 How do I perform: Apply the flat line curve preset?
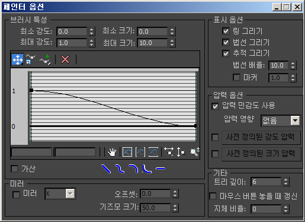pos(160,169)
